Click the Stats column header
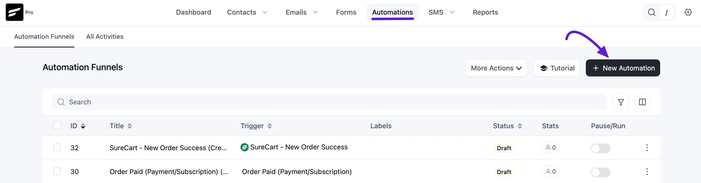 tap(550, 126)
